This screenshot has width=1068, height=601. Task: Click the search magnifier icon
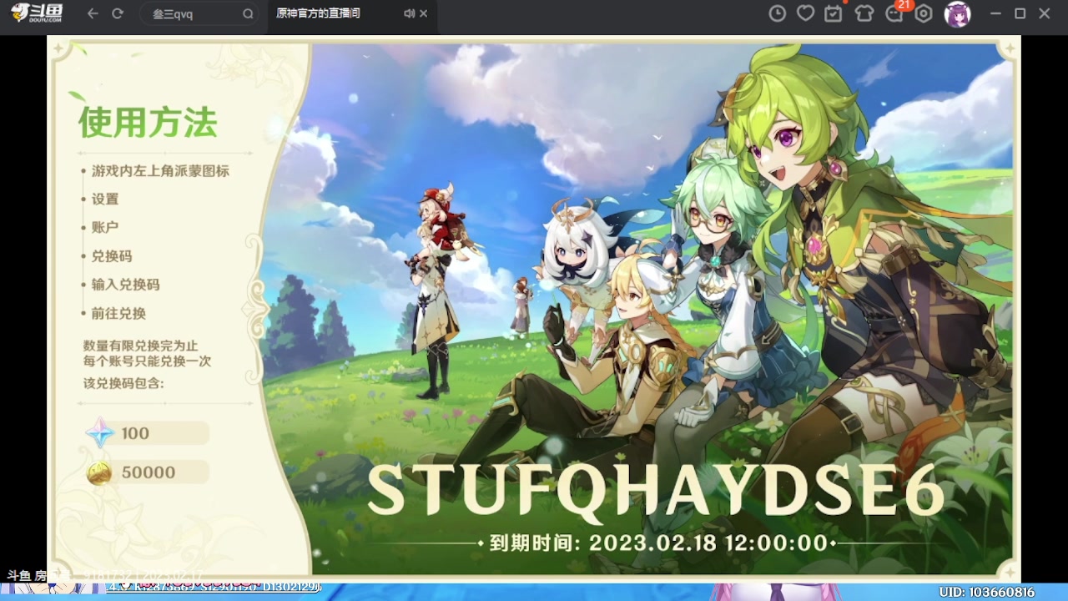(248, 14)
